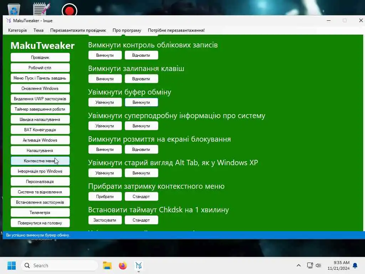Open Система та відновлення section

[40, 192]
